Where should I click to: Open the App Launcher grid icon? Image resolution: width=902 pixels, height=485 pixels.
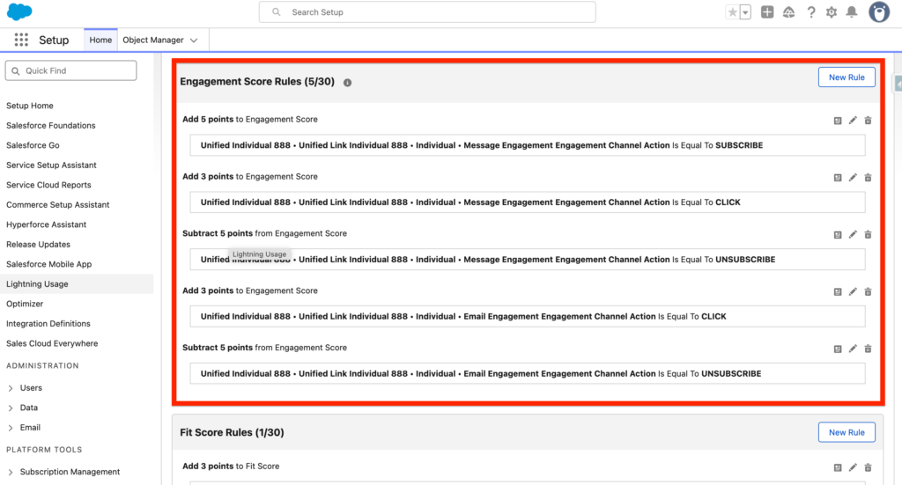[x=21, y=40]
